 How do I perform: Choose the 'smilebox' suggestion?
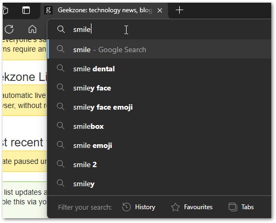(160, 126)
